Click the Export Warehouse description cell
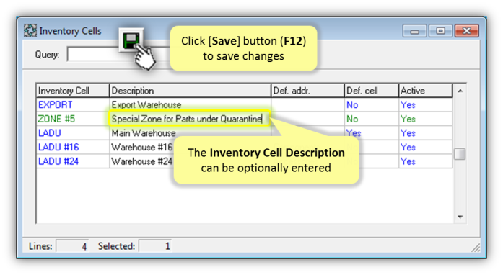 tap(191, 104)
